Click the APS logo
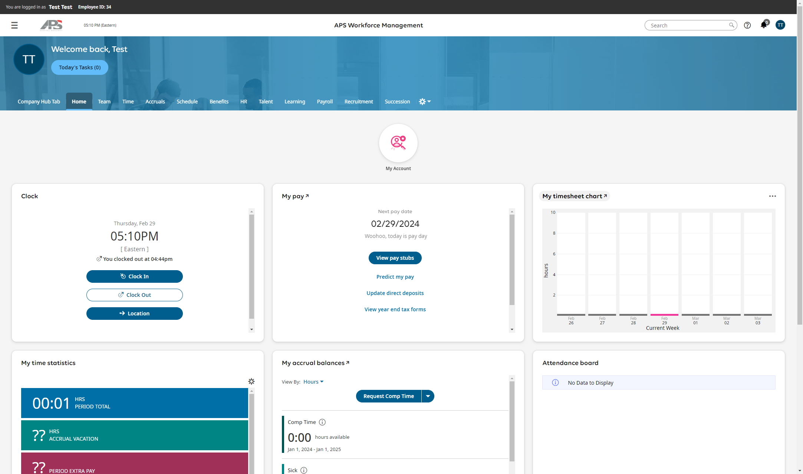 [51, 25]
